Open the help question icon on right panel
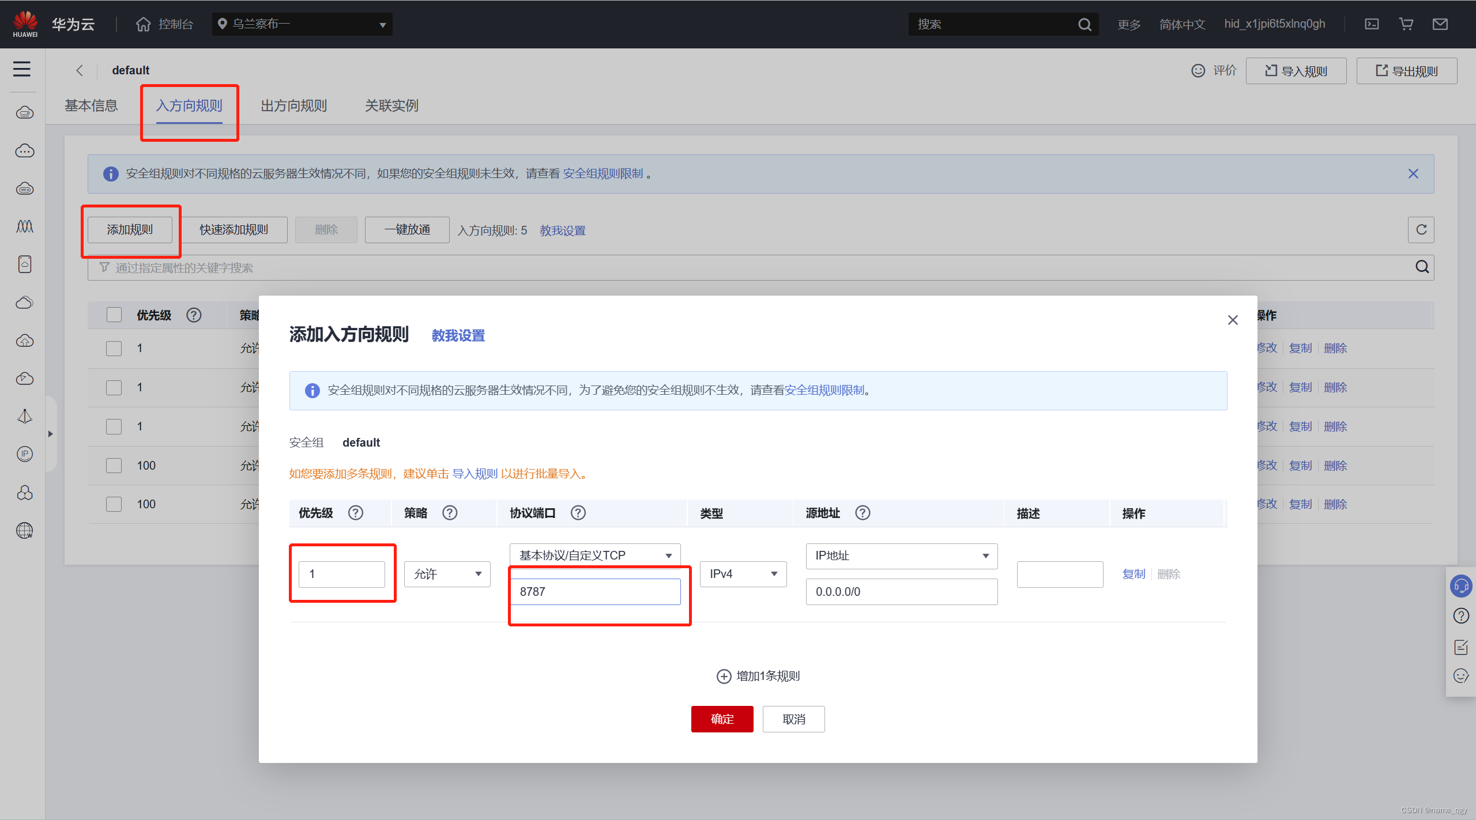Screen dimensions: 1476x820 click(1461, 616)
